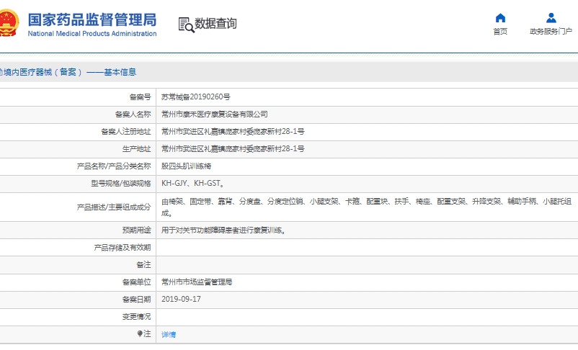578x350 pixels.
Task: Click the 备案人注册地址 address value
Action: tap(233, 132)
